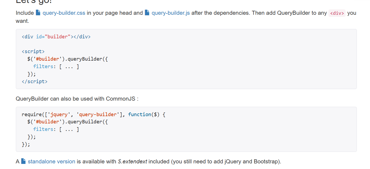
Task: Click the div id="builder" code line
Action: tap(56, 37)
